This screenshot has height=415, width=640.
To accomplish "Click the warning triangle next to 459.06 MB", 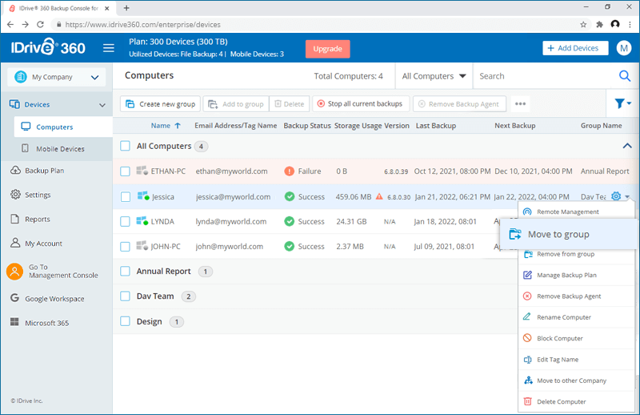I will 379,196.
